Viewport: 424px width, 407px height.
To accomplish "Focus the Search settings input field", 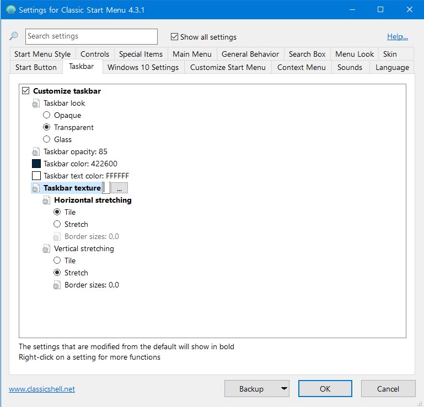I will [x=92, y=36].
